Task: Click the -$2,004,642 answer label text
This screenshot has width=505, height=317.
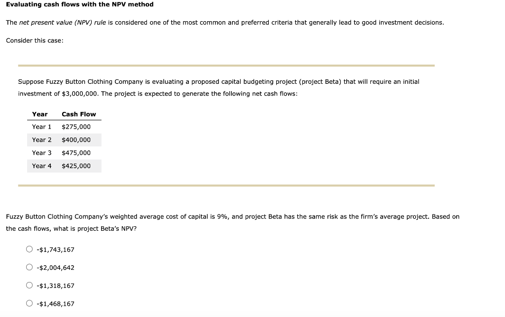Action: pos(55,268)
